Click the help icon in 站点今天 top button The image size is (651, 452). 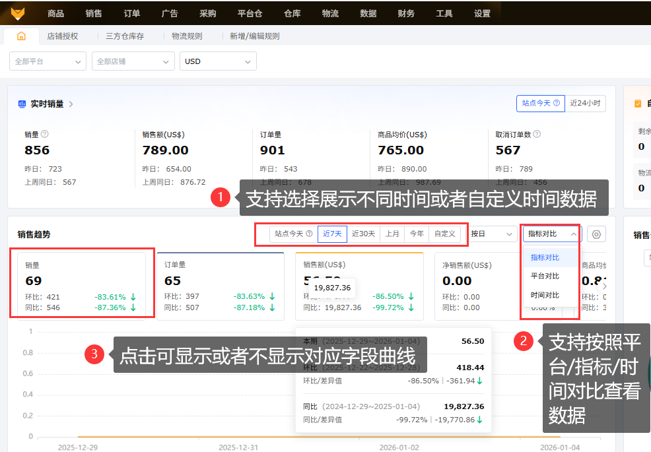coord(557,103)
